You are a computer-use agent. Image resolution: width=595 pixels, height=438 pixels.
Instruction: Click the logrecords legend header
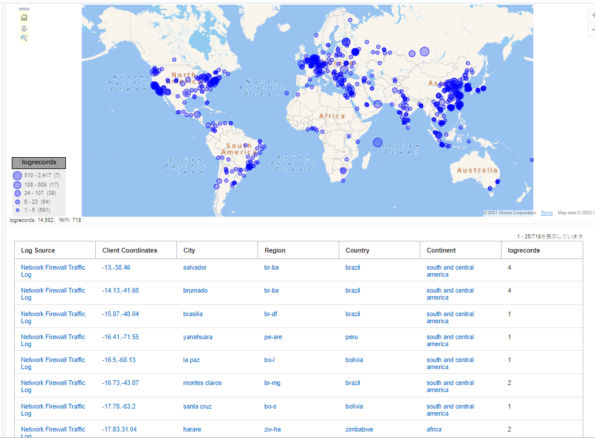click(39, 162)
